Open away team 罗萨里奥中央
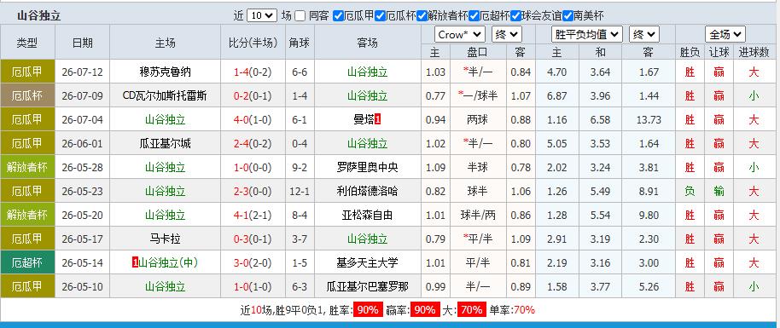 [x=368, y=168]
